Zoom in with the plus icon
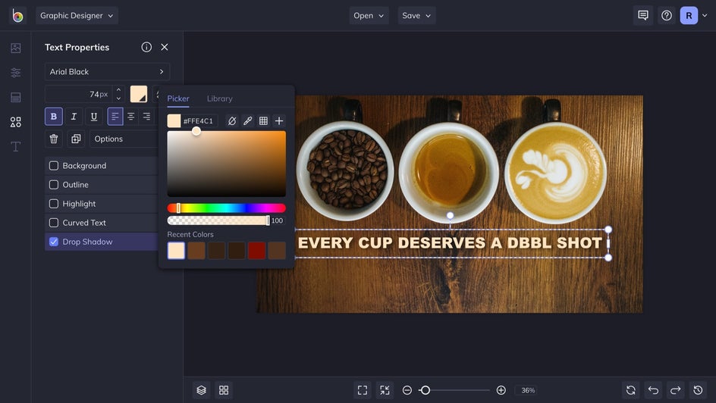This screenshot has height=403, width=716. point(501,390)
